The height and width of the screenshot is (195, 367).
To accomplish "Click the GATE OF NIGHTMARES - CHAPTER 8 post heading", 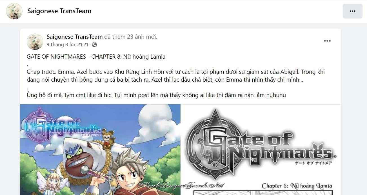I will (x=96, y=57).
